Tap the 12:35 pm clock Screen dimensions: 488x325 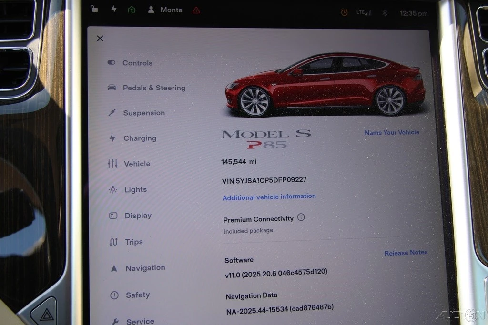tap(413, 13)
